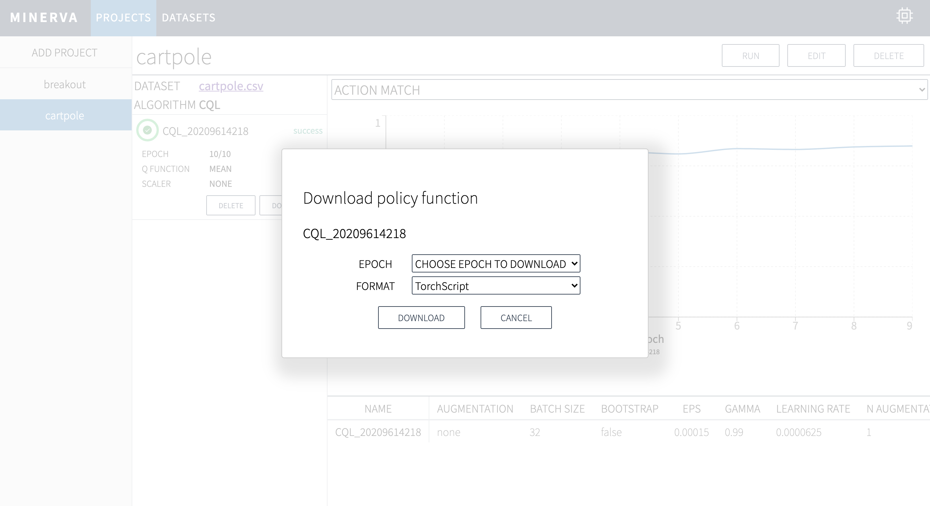Screen dimensions: 930x506
Task: Click the chip status icon in header
Action: tap(904, 16)
